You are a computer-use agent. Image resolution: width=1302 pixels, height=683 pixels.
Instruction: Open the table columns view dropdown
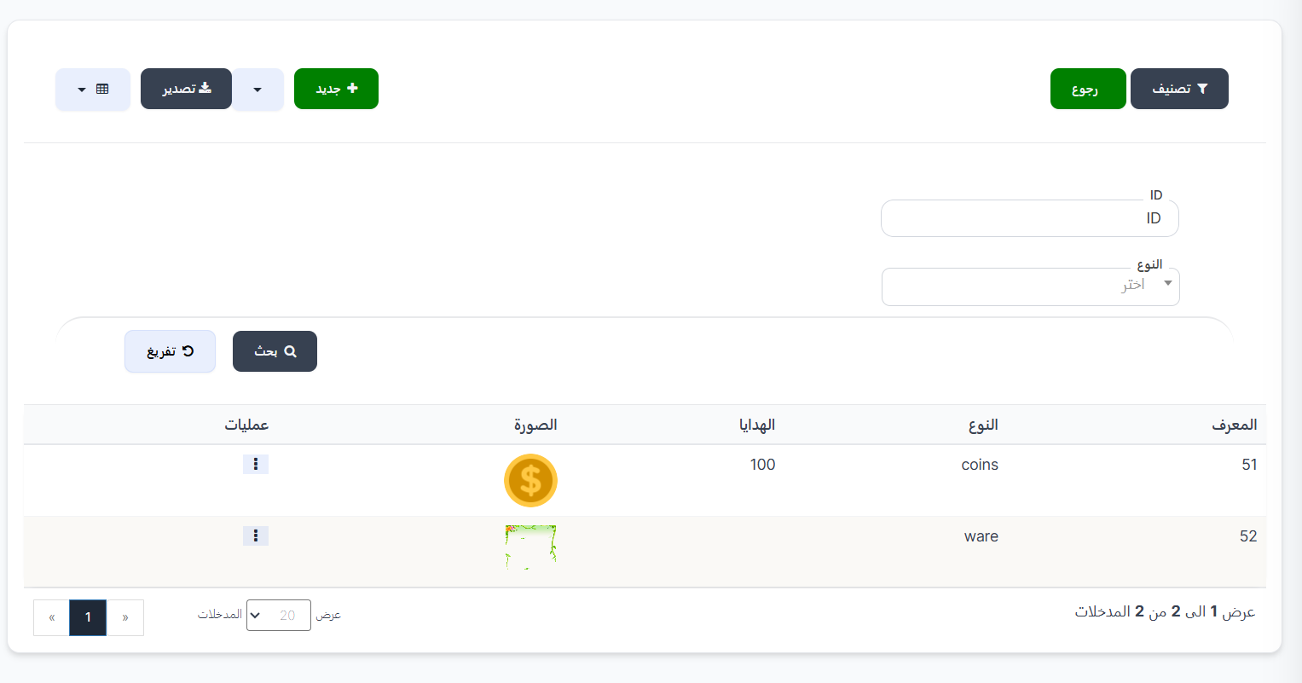click(x=93, y=89)
